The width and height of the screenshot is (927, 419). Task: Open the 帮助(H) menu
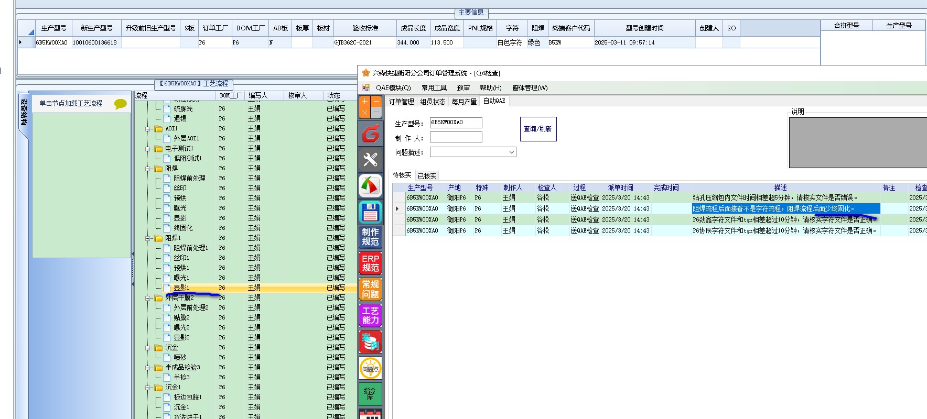coord(491,87)
